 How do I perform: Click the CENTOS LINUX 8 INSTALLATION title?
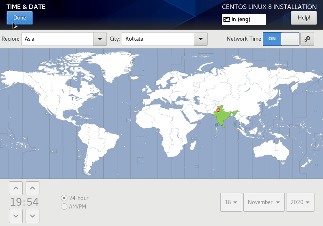point(269,7)
